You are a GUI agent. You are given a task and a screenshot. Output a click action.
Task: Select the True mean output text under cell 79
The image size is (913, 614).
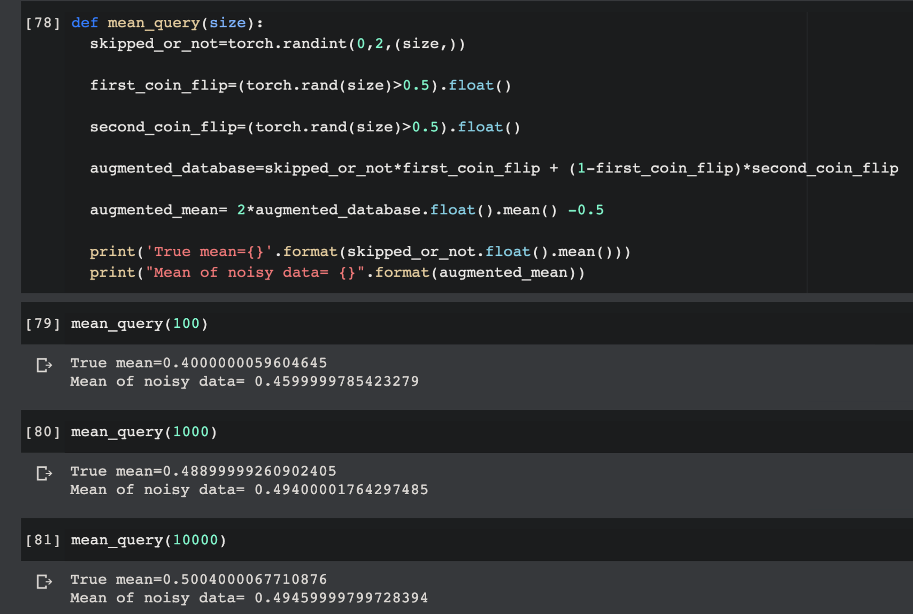[198, 362]
